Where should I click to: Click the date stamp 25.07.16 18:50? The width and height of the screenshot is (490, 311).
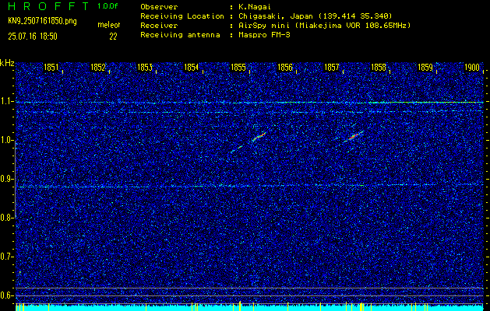coord(33,37)
